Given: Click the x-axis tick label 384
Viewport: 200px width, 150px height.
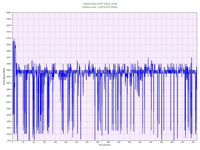Looking at the screenshot, I should 140,142.
